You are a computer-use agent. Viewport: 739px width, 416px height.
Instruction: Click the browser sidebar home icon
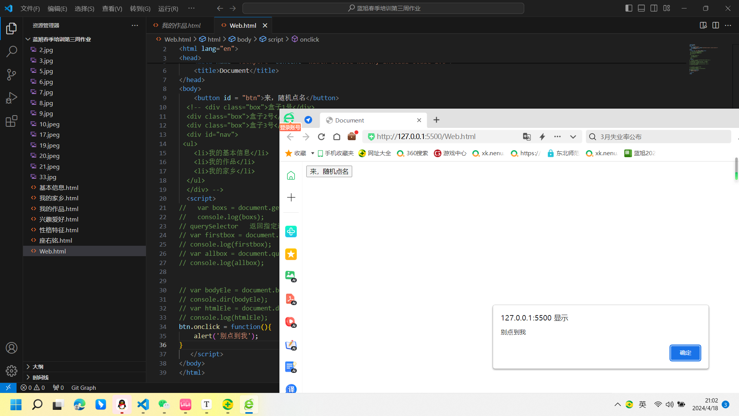click(x=291, y=176)
